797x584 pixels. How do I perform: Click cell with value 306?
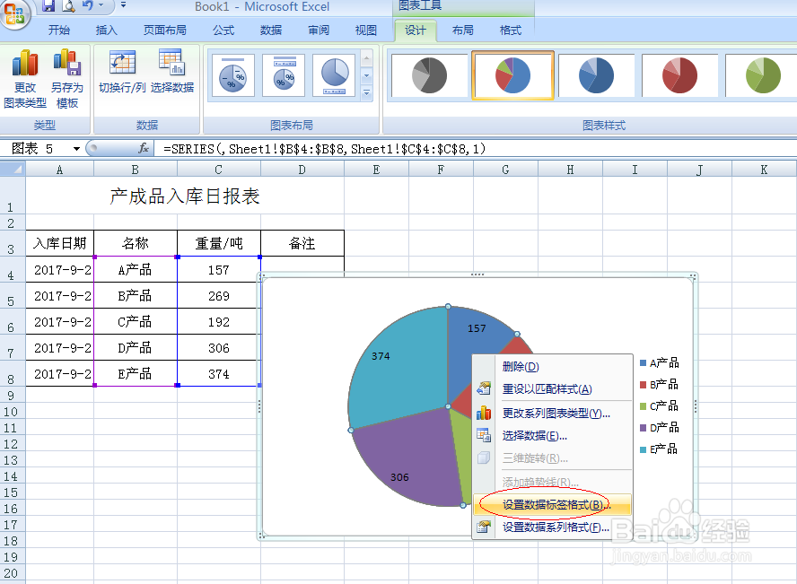pos(219,348)
